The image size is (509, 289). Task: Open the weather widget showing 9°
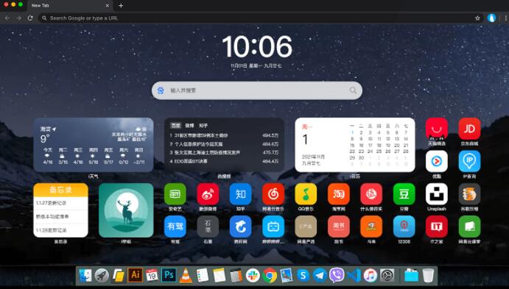pyautogui.click(x=94, y=145)
